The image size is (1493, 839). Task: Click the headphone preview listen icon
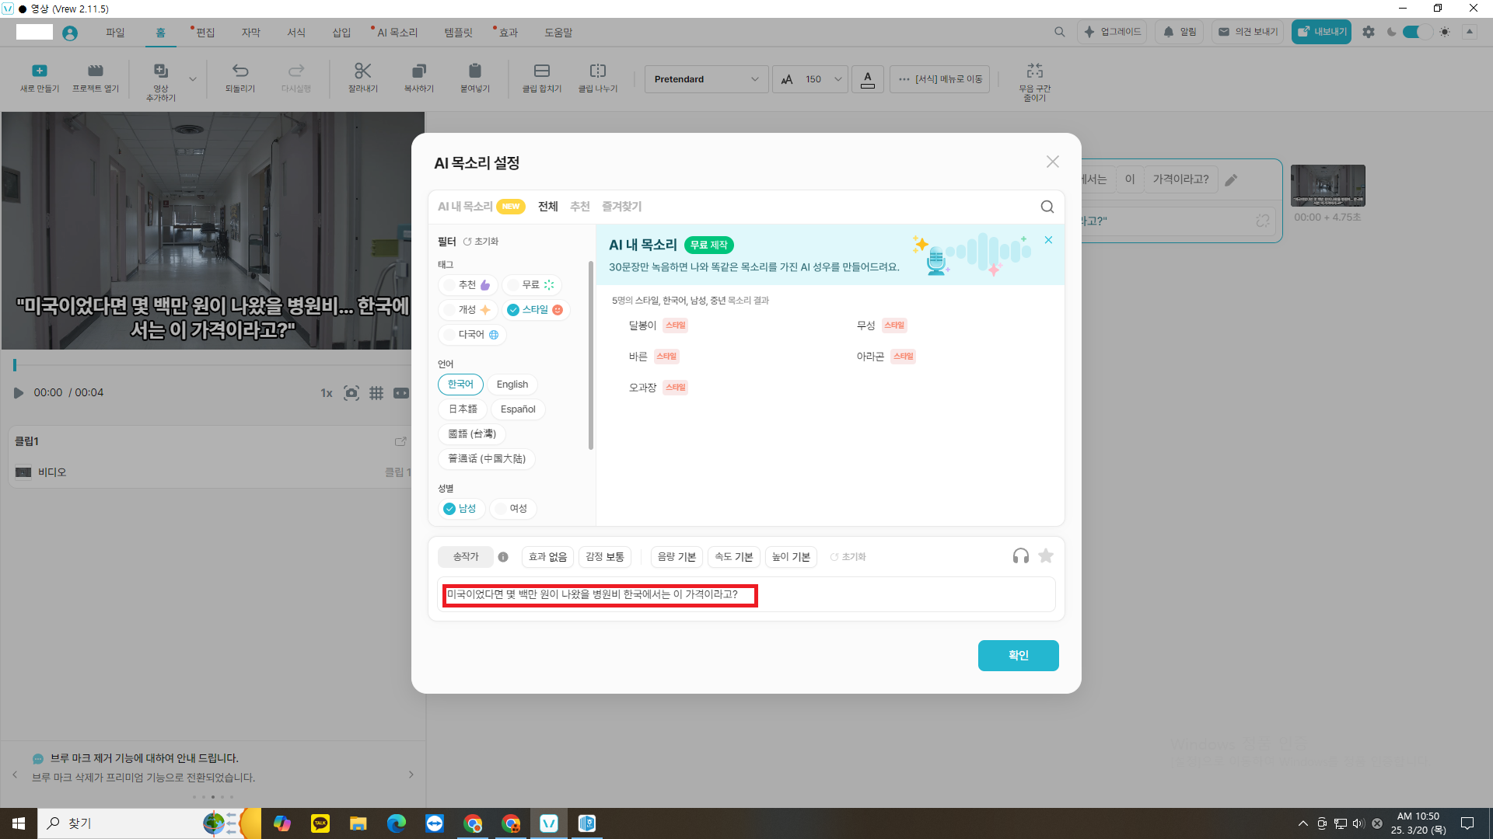coord(1020,556)
